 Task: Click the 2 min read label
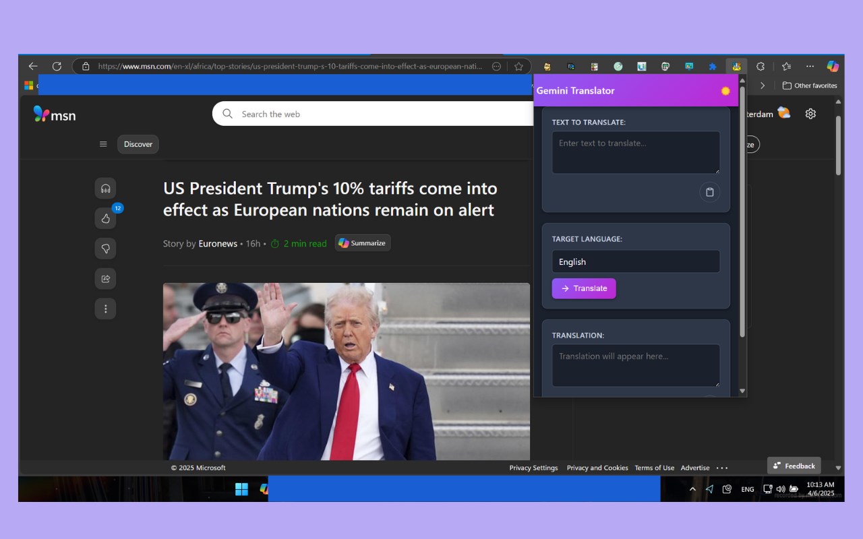click(x=299, y=244)
